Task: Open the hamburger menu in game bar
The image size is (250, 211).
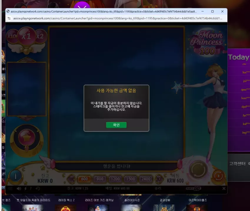Action: pyautogui.click(x=10, y=189)
